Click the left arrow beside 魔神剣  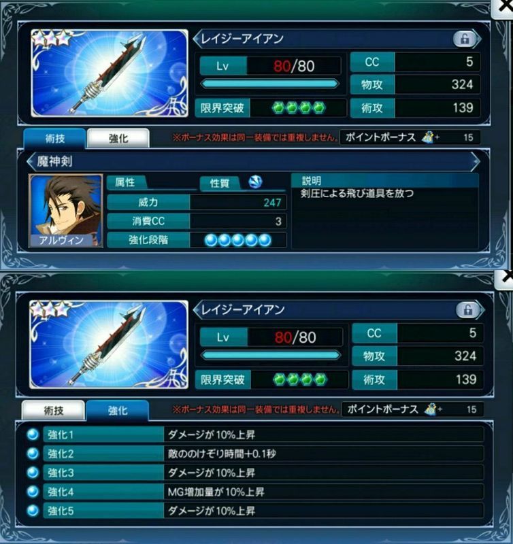[x=31, y=161]
